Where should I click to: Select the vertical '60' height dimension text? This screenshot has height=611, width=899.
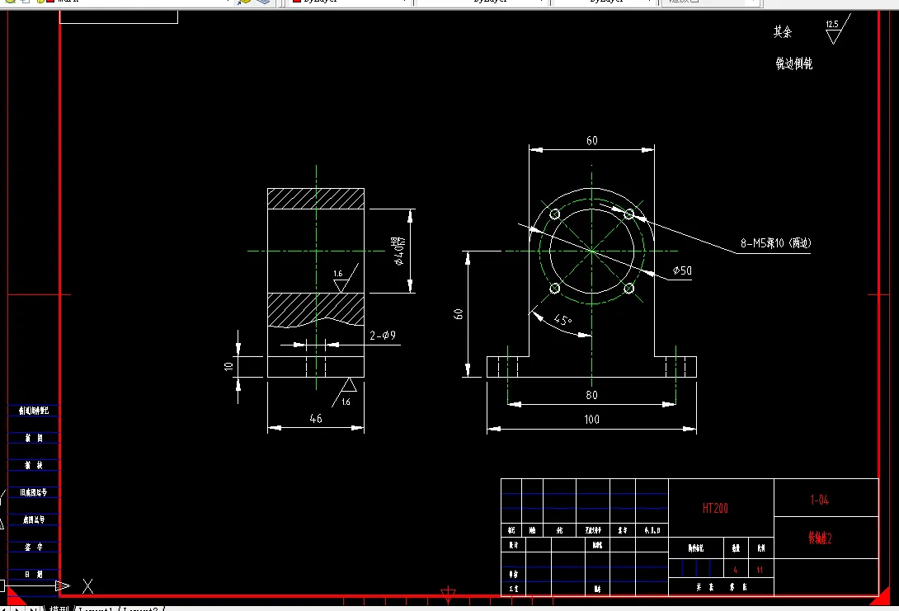458,314
